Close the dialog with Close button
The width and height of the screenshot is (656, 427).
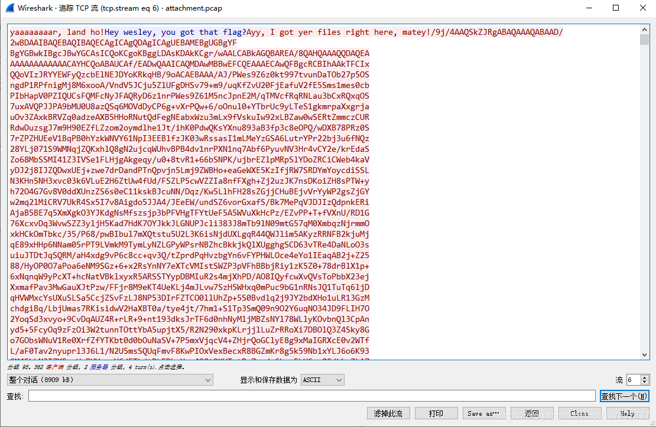point(579,413)
